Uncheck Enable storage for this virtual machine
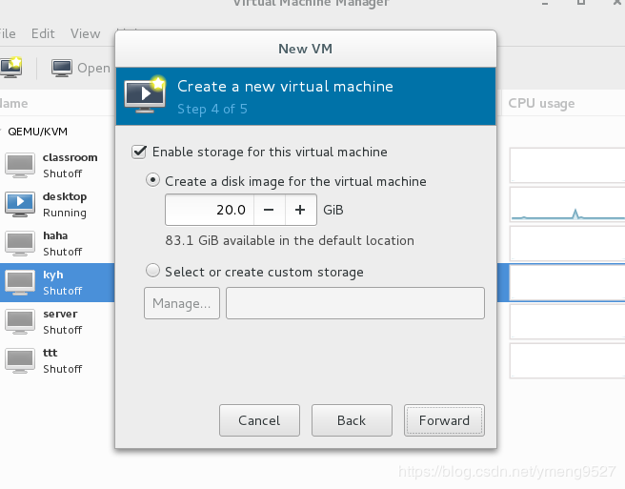The width and height of the screenshot is (625, 489). (140, 152)
